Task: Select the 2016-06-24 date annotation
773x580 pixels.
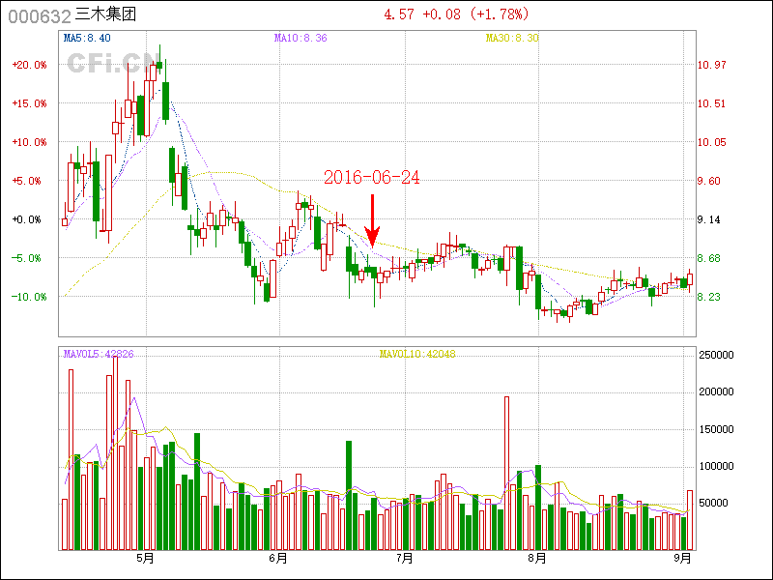Action: 371,178
